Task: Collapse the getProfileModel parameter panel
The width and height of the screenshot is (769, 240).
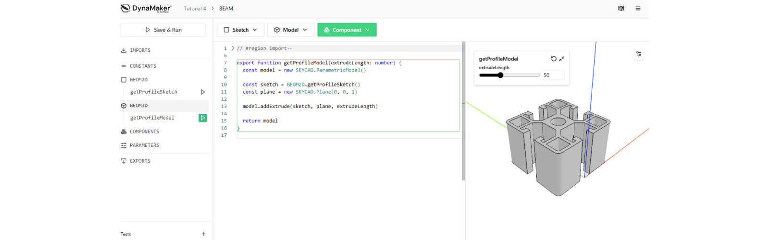Action: coord(561,59)
